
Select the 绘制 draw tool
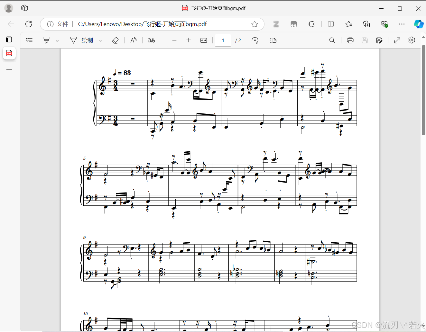coord(82,40)
